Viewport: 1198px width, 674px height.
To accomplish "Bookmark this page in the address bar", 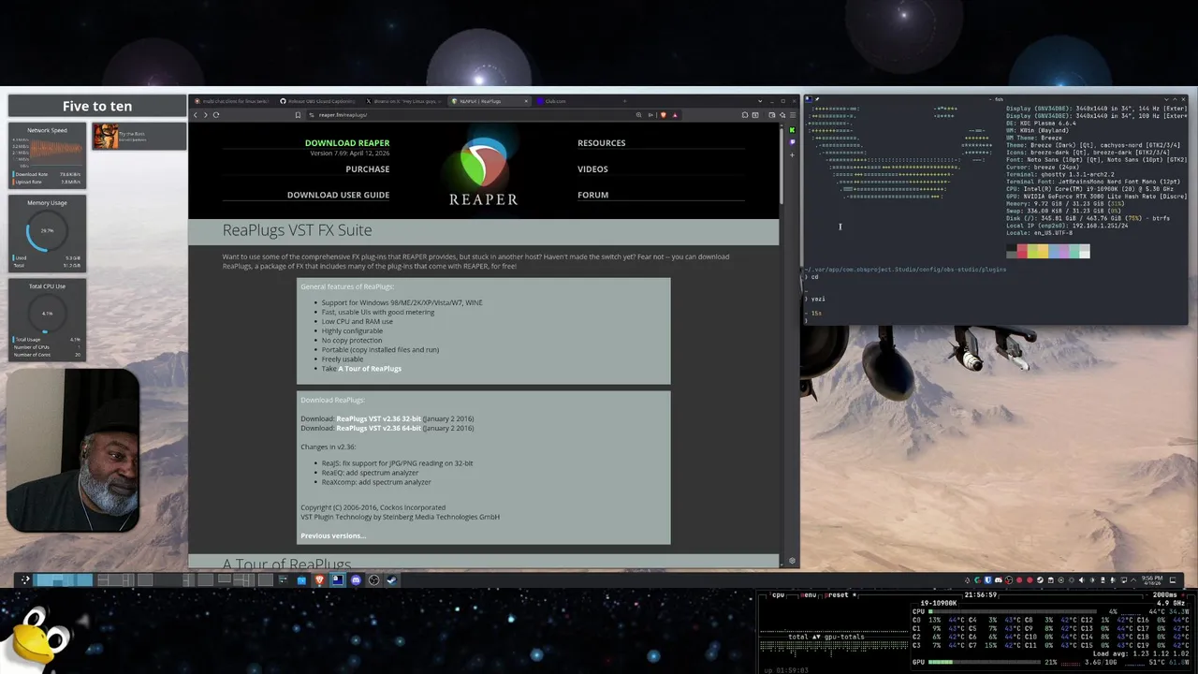I will 298,115.
